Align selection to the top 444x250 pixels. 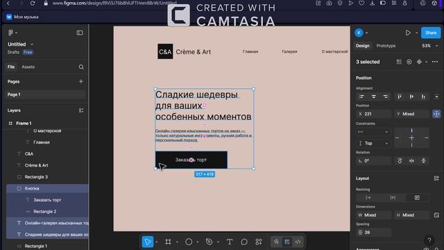coord(400,97)
